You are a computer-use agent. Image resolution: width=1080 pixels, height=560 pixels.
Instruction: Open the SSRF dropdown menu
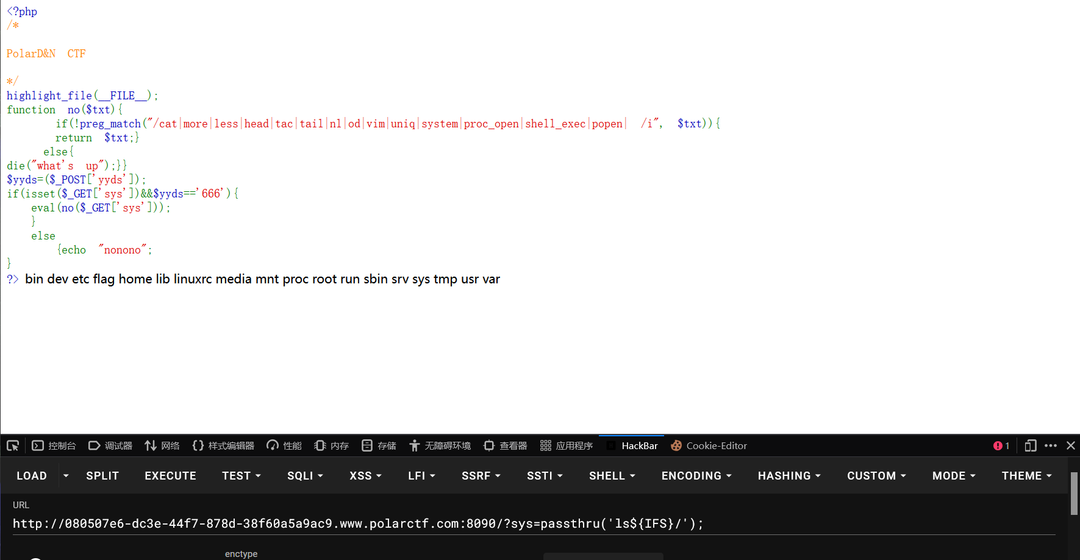click(481, 476)
